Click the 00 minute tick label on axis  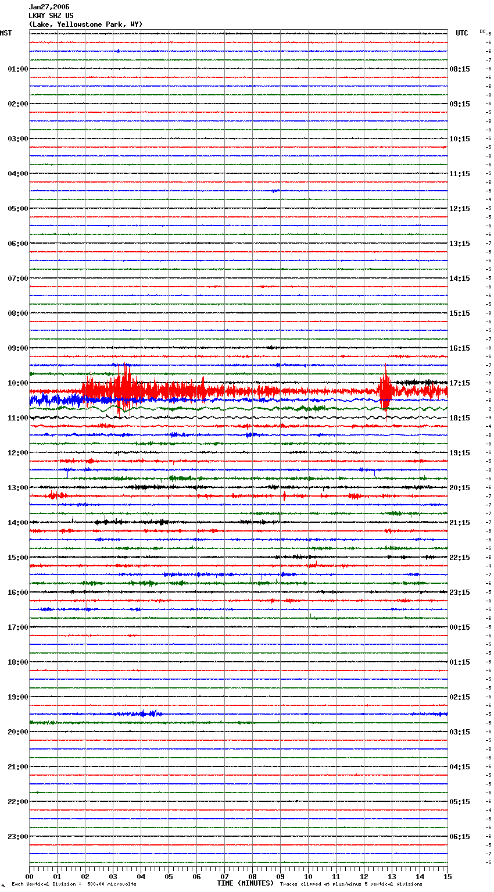tap(30, 876)
